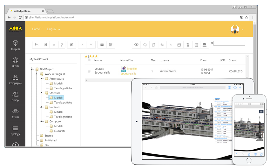Open the Compagnie section in sidebar

pyautogui.click(x=15, y=79)
